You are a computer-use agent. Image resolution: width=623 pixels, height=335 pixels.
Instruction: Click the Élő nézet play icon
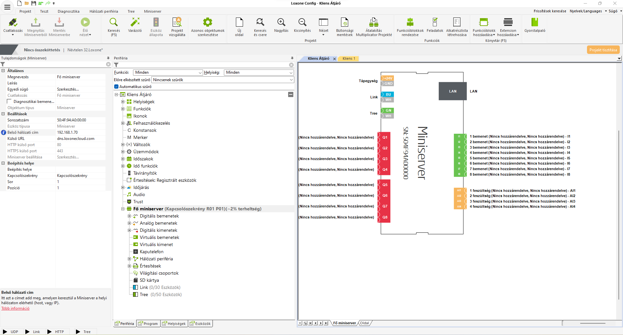point(85,22)
